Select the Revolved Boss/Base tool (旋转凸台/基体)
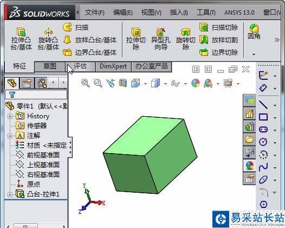This screenshot has width=285, height=228. pos(48,39)
